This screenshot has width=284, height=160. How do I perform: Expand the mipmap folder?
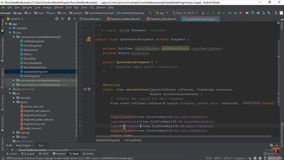pyautogui.click(x=14, y=132)
